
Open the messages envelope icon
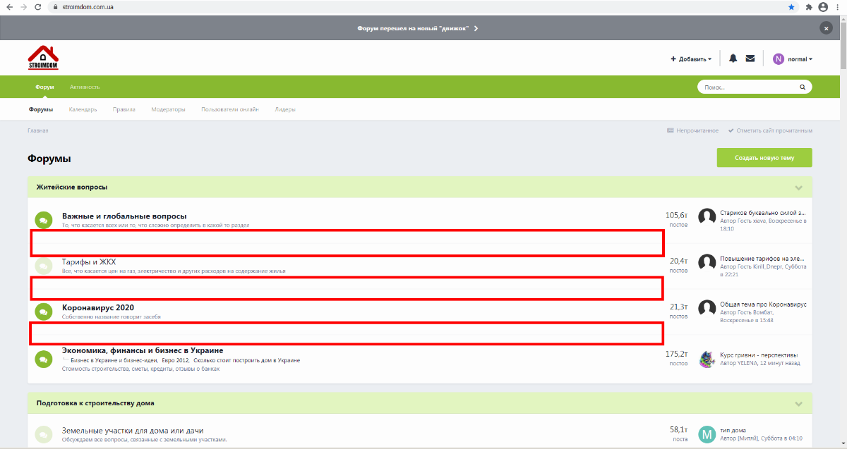coord(750,59)
